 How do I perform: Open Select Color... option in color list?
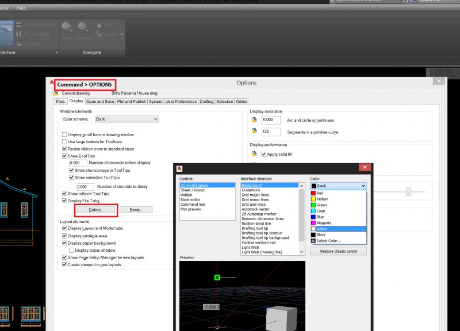339,241
